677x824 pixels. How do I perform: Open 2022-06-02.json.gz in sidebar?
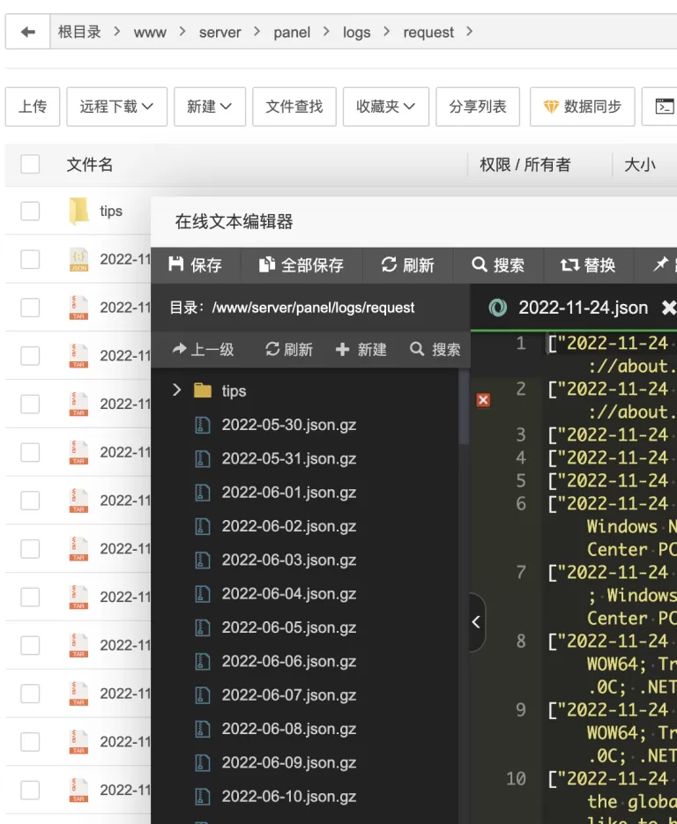289,526
